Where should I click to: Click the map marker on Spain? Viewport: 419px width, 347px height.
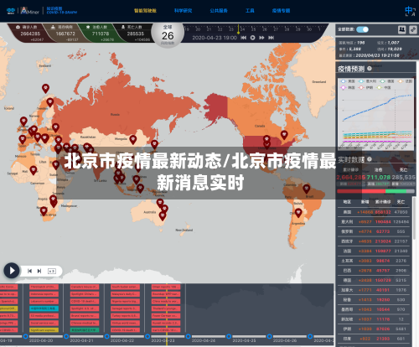pyautogui.click(x=23, y=139)
